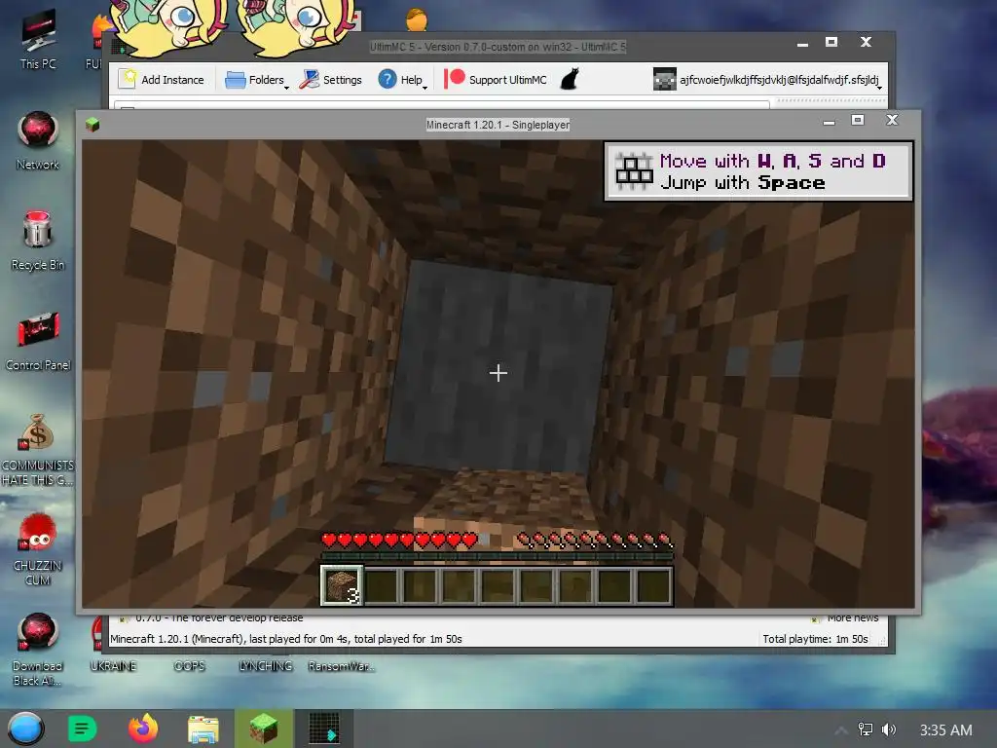Open UltimMC Settings
The image size is (997, 748).
click(x=331, y=80)
